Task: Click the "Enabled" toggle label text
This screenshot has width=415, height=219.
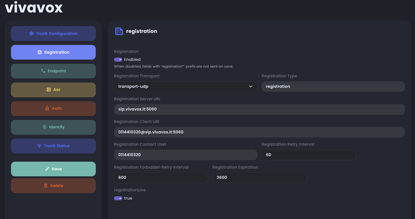Action: [132, 60]
